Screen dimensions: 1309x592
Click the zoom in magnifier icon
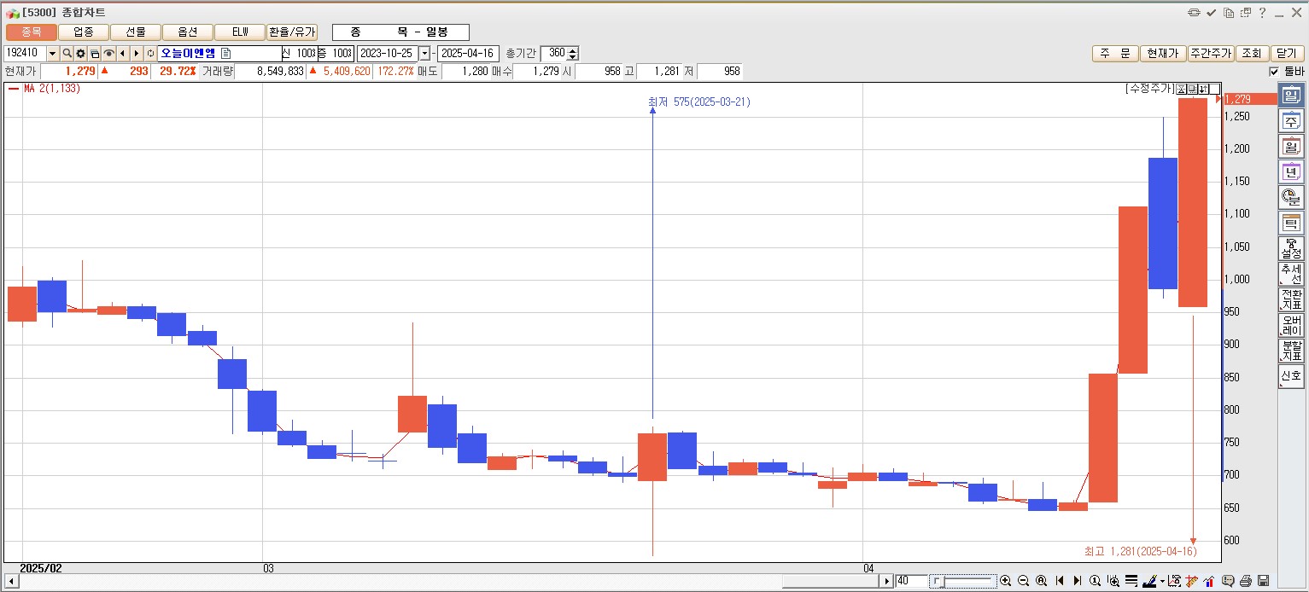click(1005, 581)
